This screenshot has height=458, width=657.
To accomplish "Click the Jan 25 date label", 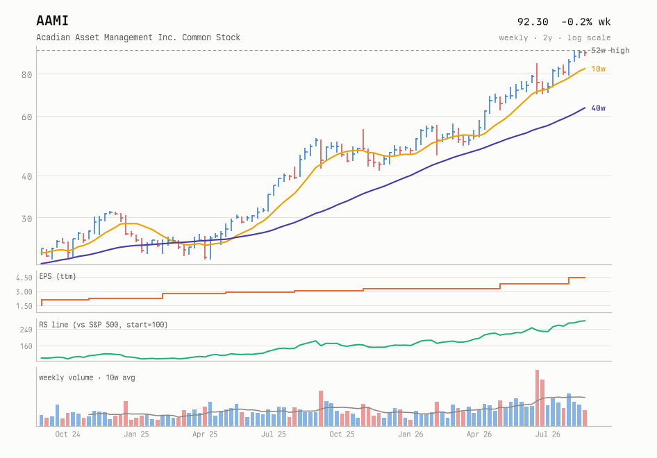I will pyautogui.click(x=136, y=434).
